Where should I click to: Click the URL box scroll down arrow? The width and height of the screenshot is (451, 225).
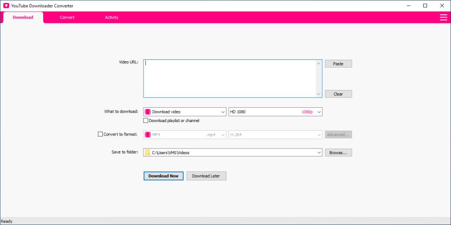coord(319,94)
